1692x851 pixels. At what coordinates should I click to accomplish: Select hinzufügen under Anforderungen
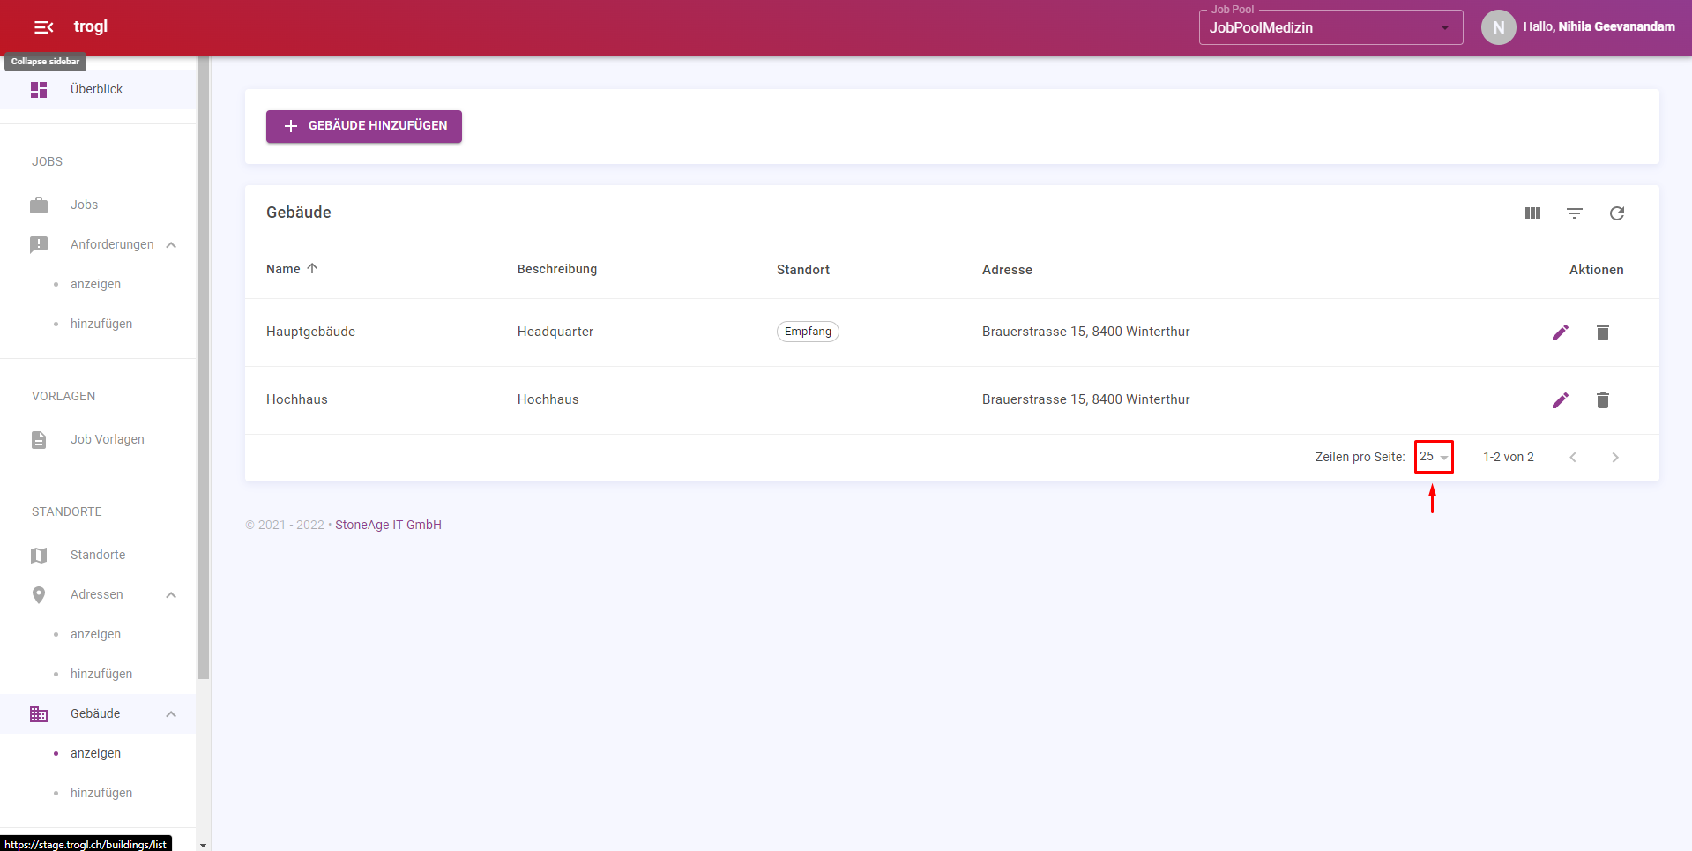(101, 324)
